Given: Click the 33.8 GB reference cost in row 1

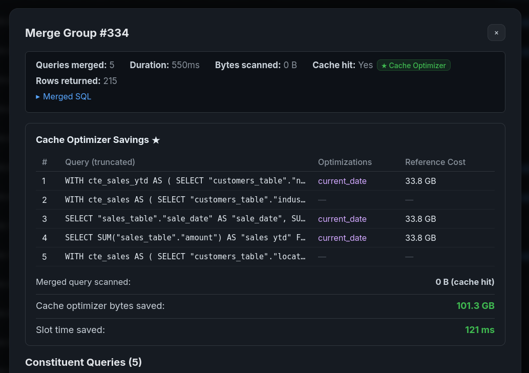Looking at the screenshot, I should pyautogui.click(x=420, y=181).
